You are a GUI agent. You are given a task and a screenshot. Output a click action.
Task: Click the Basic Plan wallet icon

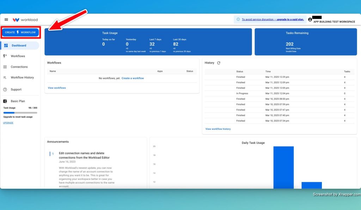(x=5, y=101)
